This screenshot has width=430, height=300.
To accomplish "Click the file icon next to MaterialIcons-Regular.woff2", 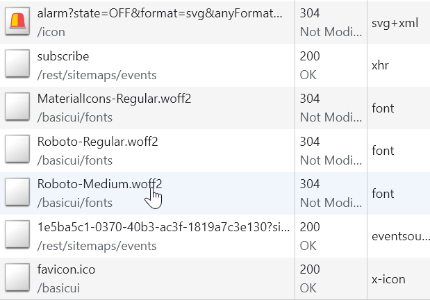I will point(17,108).
